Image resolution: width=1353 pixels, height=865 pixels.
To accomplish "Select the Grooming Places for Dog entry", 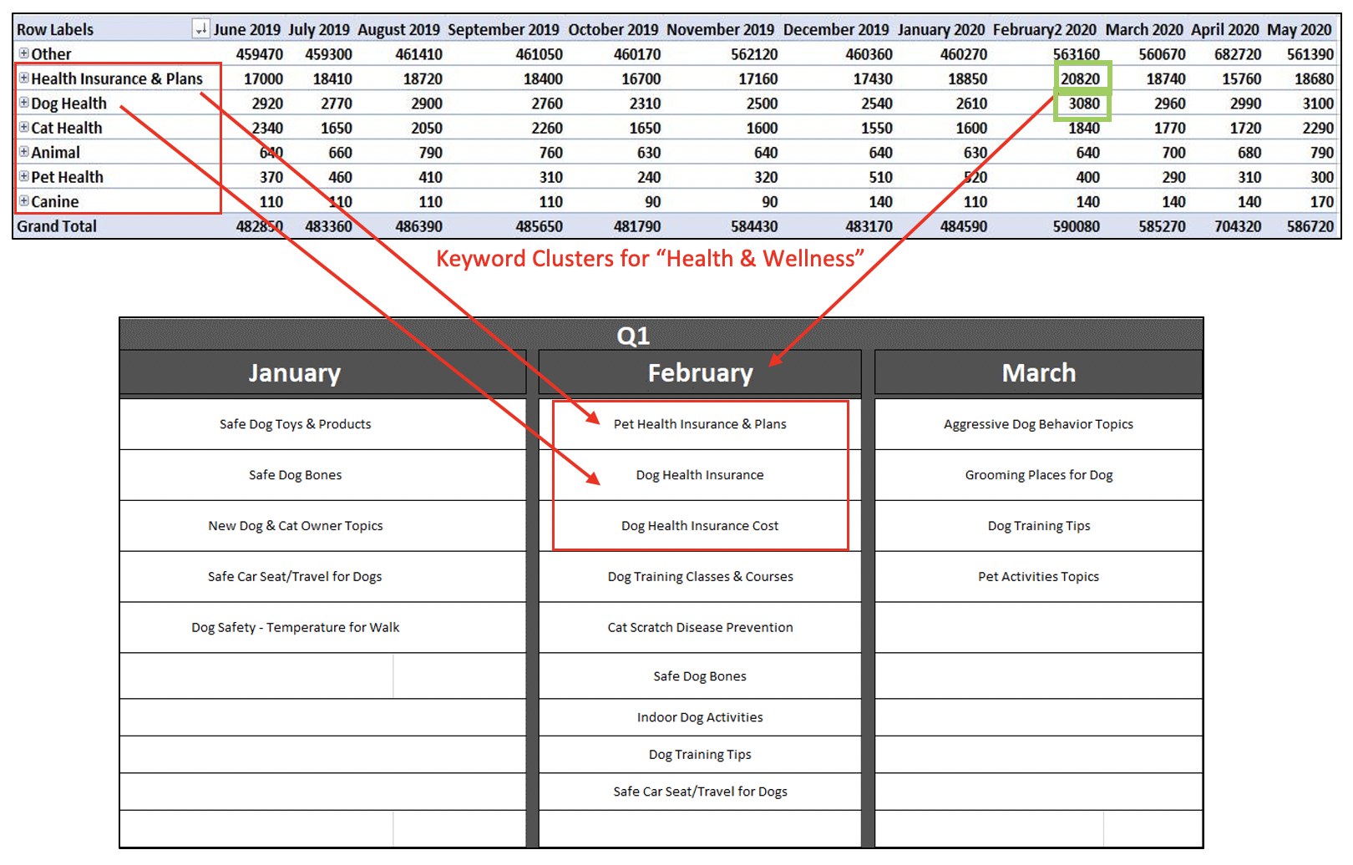I will tap(1038, 474).
